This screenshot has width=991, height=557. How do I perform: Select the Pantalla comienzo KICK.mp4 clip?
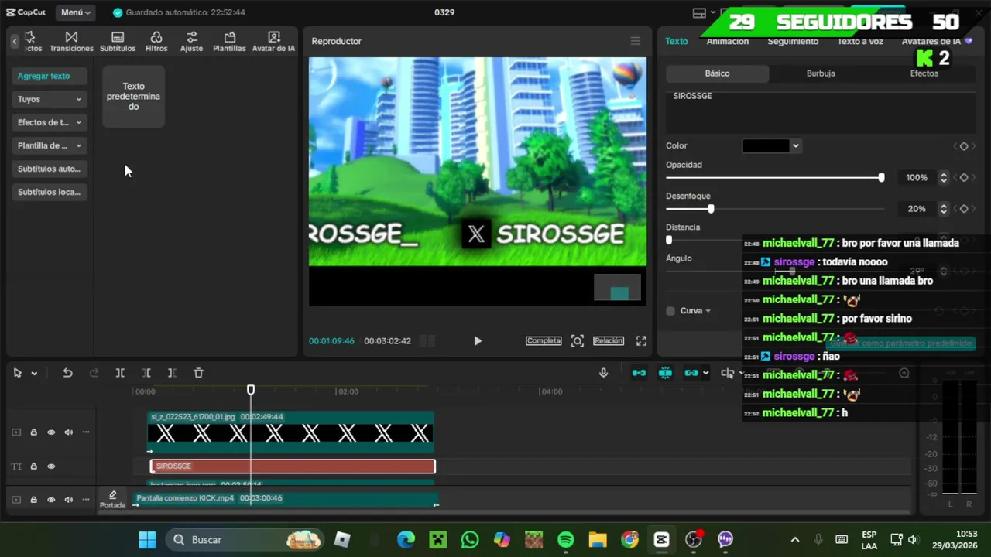pyautogui.click(x=286, y=499)
